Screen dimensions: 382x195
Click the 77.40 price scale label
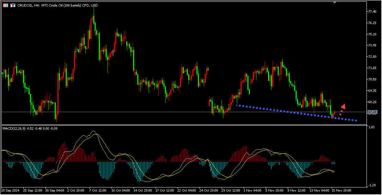(x=372, y=12)
